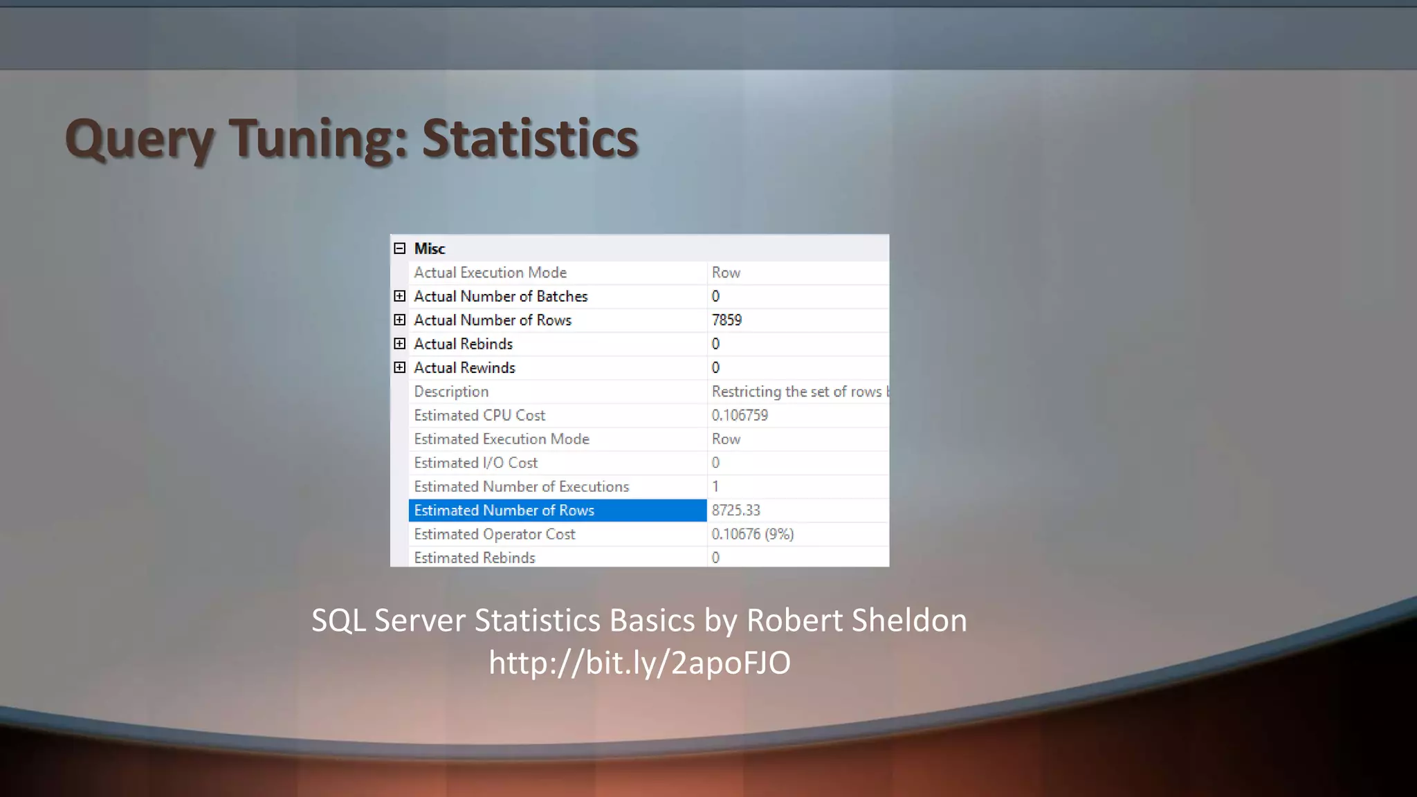1417x797 pixels.
Task: Click the value 0.106759
Action: [740, 415]
